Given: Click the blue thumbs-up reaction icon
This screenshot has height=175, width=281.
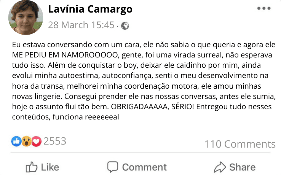Looking at the screenshot, I should coord(17,142).
